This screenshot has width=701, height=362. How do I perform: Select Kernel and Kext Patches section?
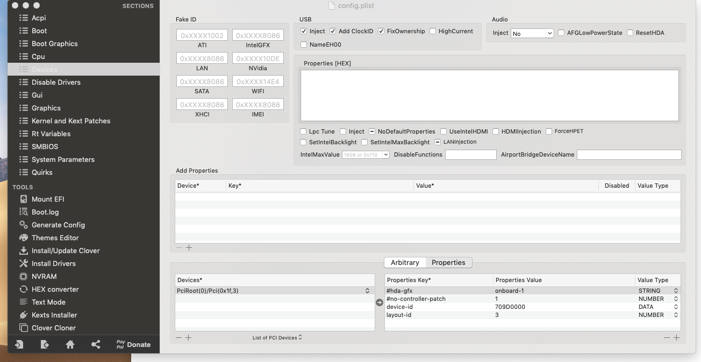pos(70,121)
